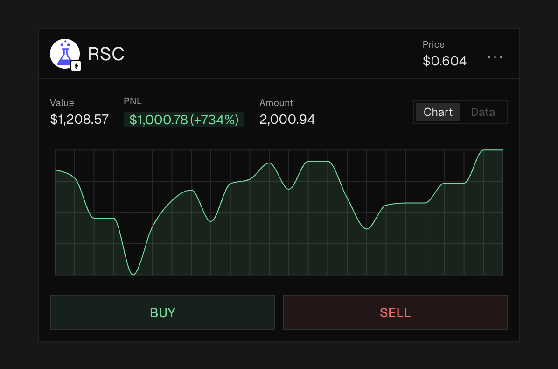Select the RSC token name text
This screenshot has width=558, height=369.
pos(106,54)
